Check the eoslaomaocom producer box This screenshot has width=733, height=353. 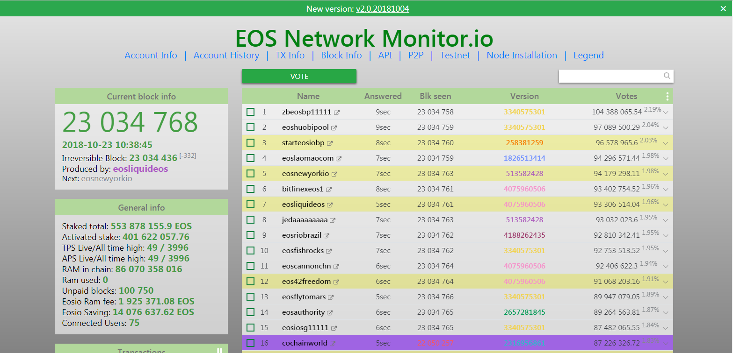[251, 158]
